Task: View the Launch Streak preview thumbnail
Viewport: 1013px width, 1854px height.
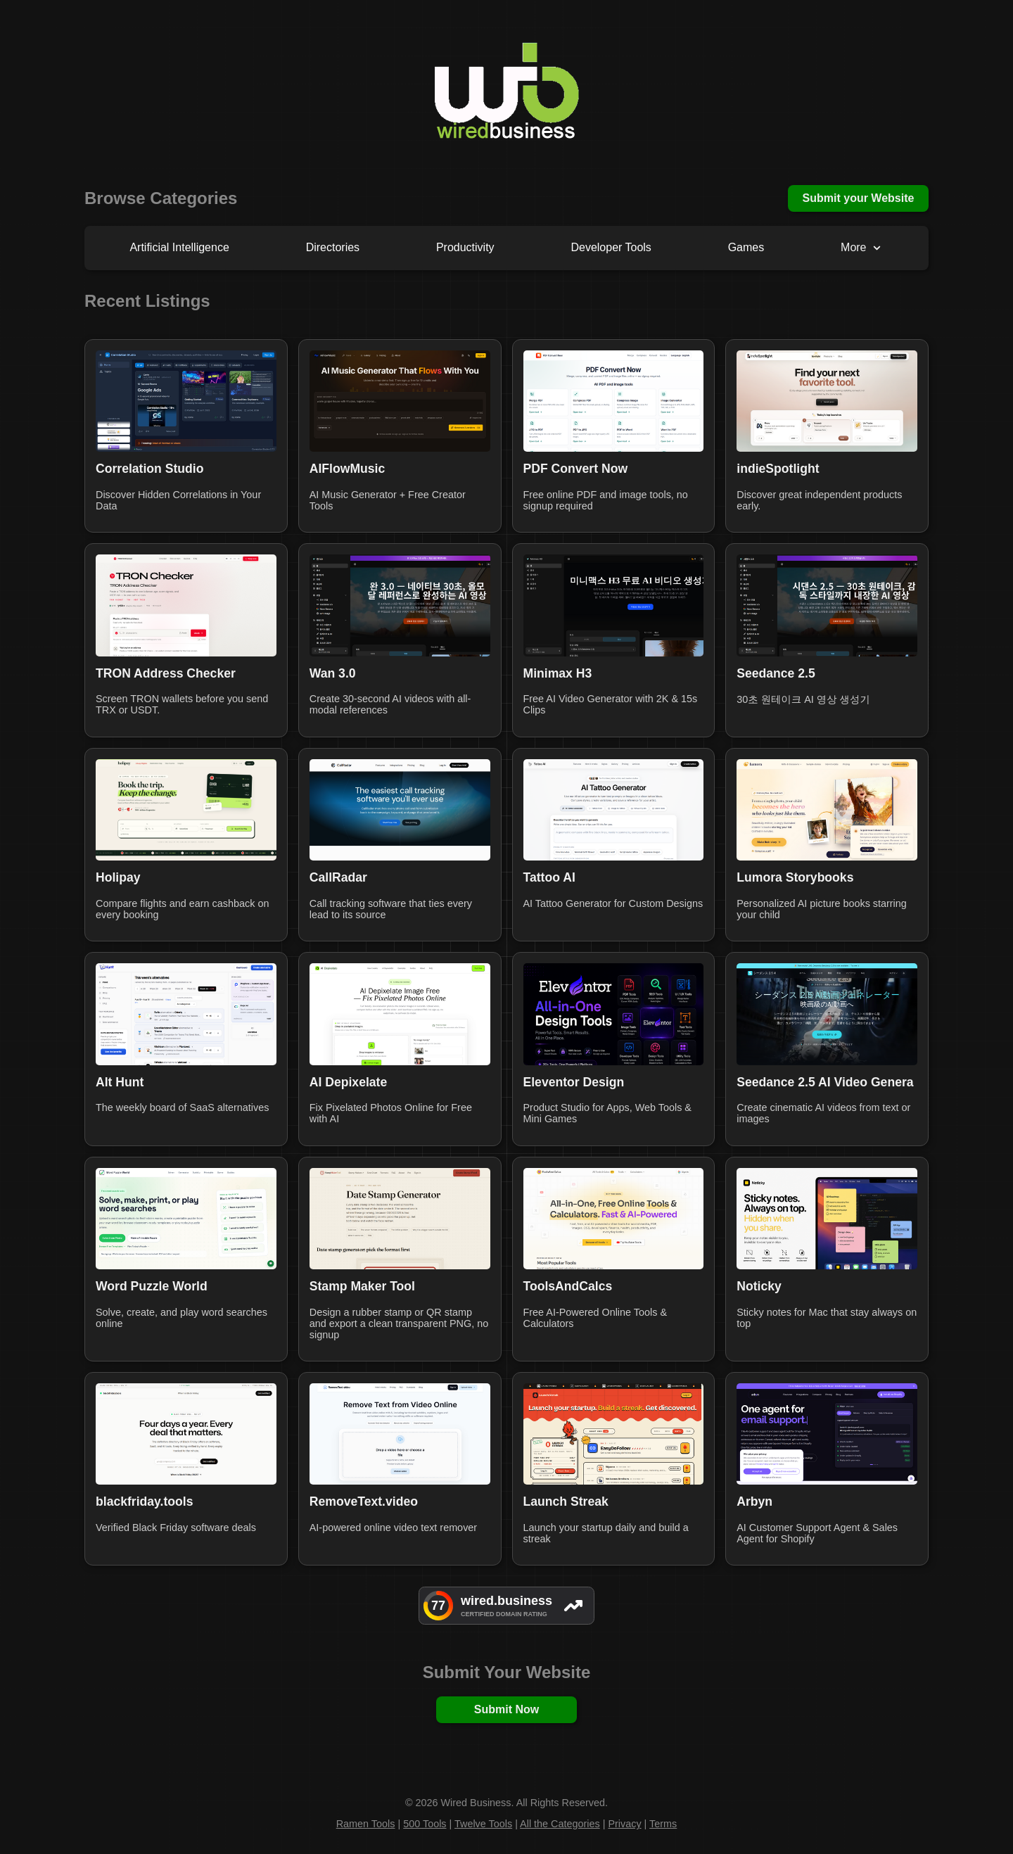Action: [x=613, y=1434]
